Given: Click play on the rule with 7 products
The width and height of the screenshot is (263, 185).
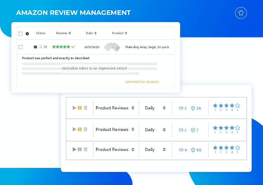Looking at the screenshot, I should pyautogui.click(x=74, y=129).
